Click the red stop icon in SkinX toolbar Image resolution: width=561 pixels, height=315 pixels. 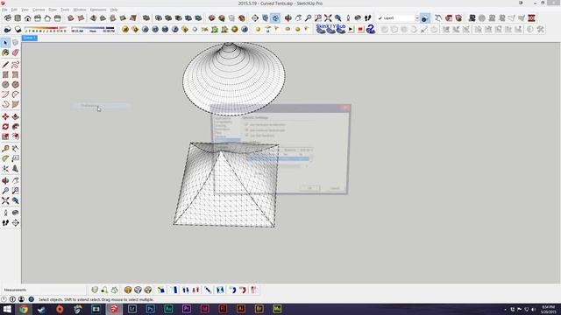(x=360, y=30)
